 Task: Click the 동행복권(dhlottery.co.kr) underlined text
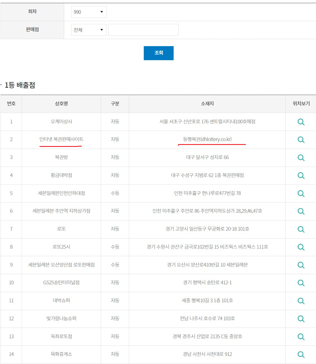[x=207, y=139]
